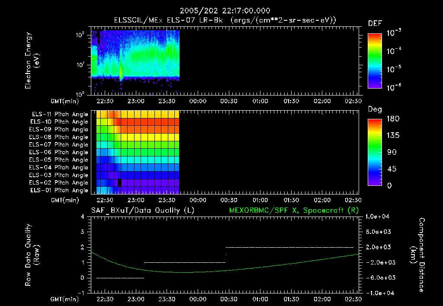Click the left-axis value 4 on the data quality plot
Image resolution: width=443 pixels, height=306 pixels.
pyautogui.click(x=82, y=217)
